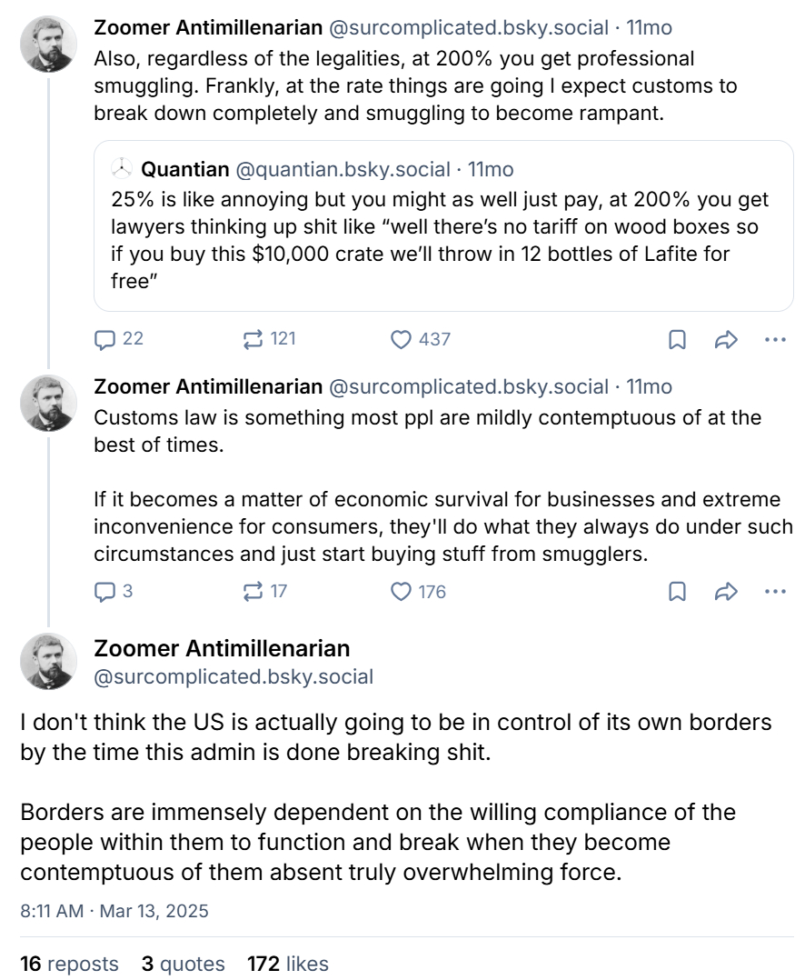Screen dimensions: 805x980
Task: Click the 8:11 AM Mar 13, 2025 timestamp
Action: (114, 910)
